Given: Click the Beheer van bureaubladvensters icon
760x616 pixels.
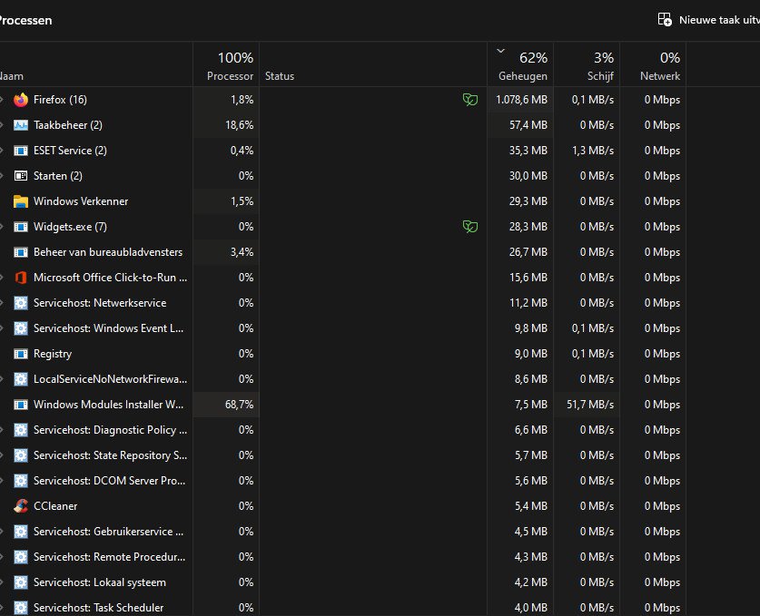Looking at the screenshot, I should [x=21, y=252].
